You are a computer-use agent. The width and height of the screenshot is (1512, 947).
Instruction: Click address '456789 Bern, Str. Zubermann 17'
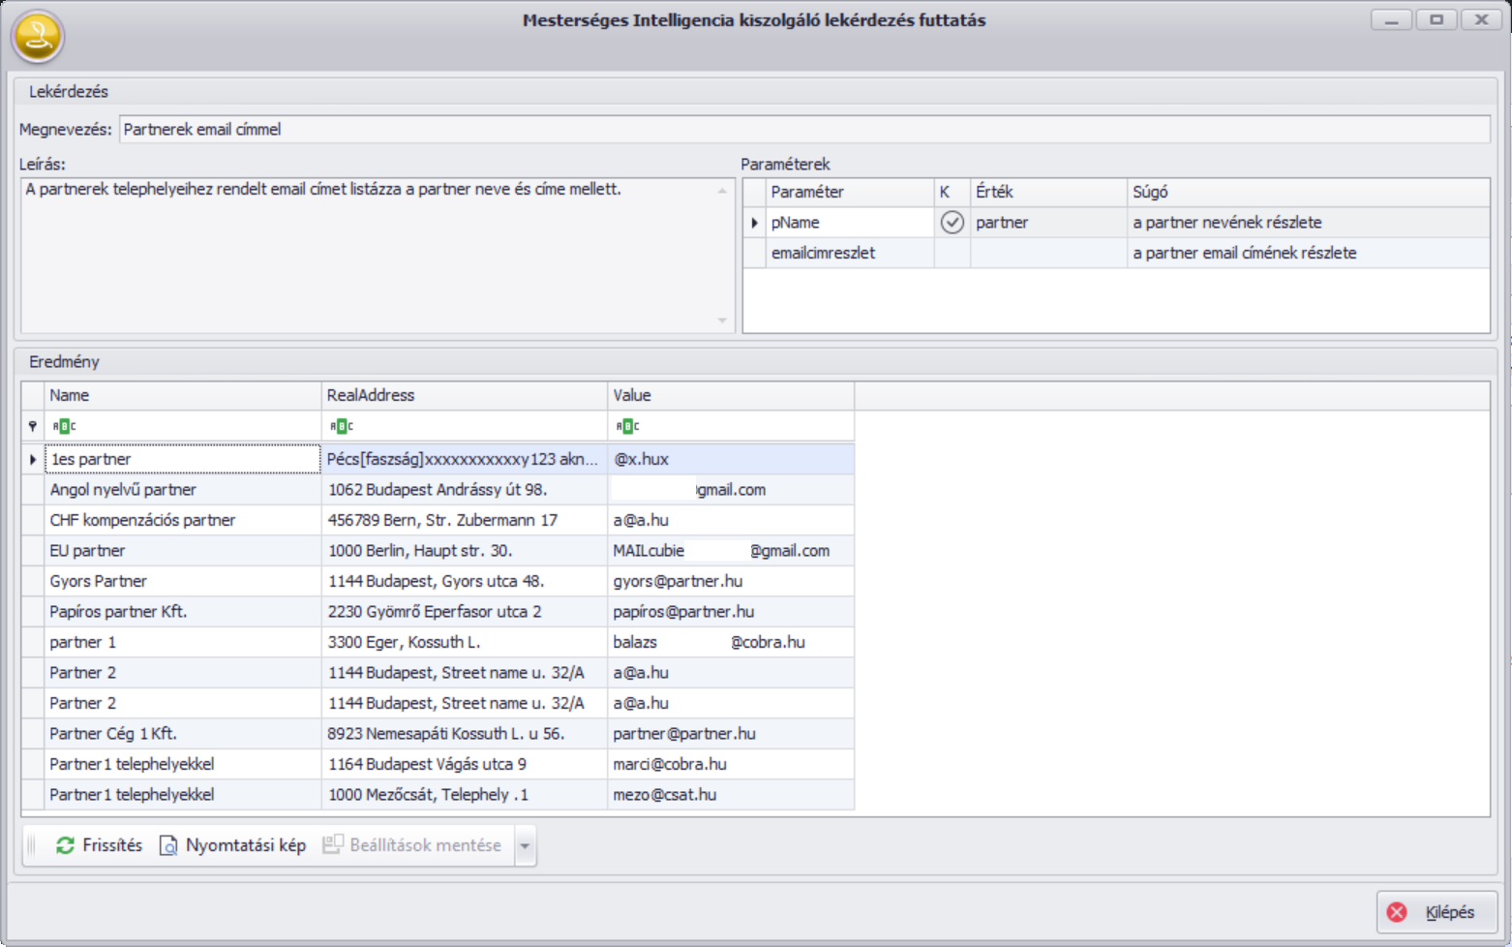point(465,520)
